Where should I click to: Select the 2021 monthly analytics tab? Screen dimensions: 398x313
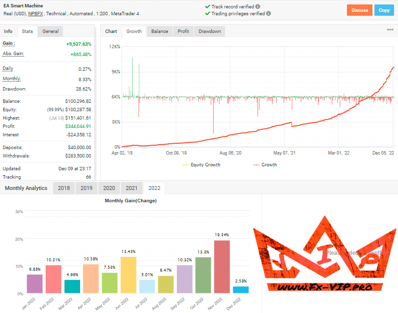pos(131,188)
